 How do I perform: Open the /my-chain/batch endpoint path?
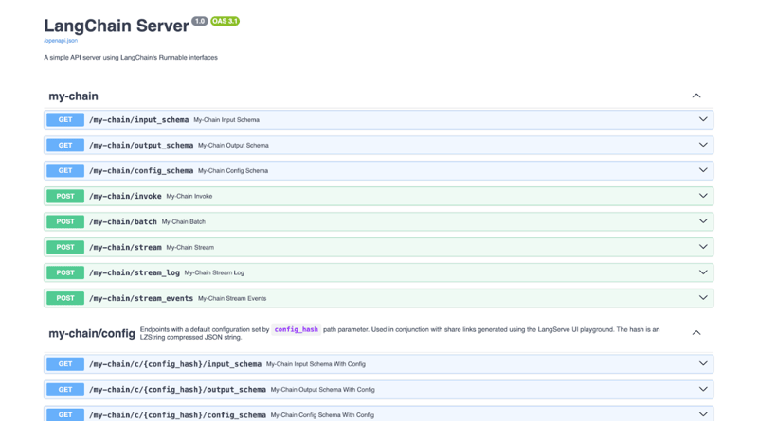[123, 222]
